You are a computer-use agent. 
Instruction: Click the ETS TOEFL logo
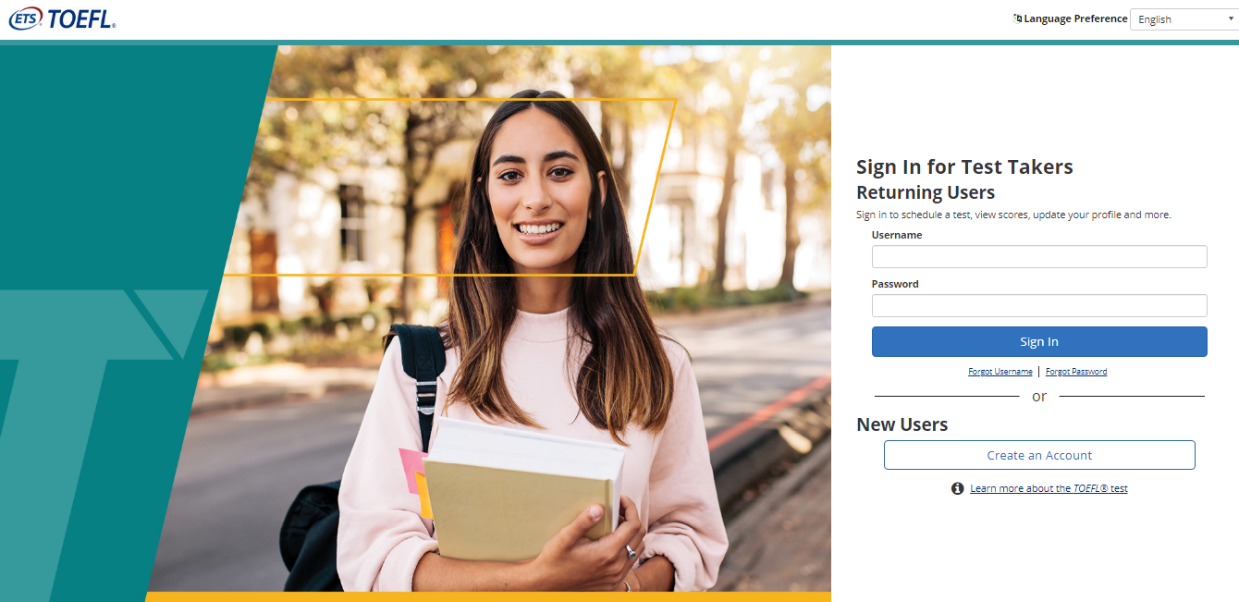[62, 19]
